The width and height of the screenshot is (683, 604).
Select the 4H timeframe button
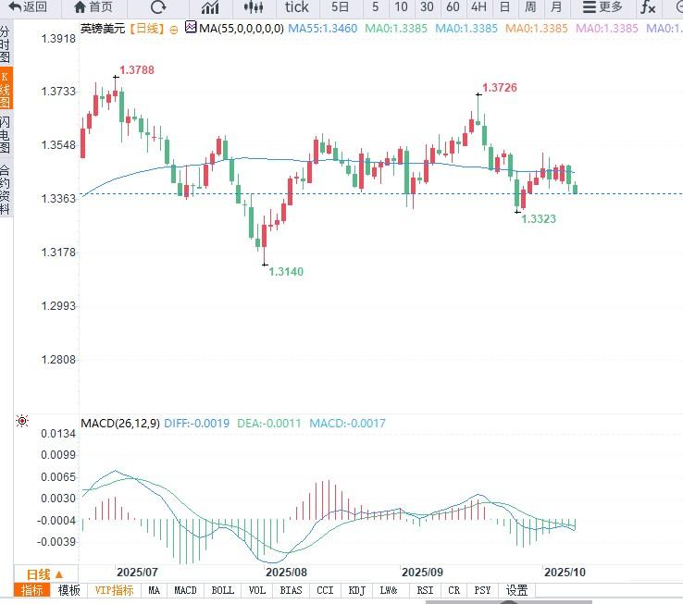click(478, 7)
